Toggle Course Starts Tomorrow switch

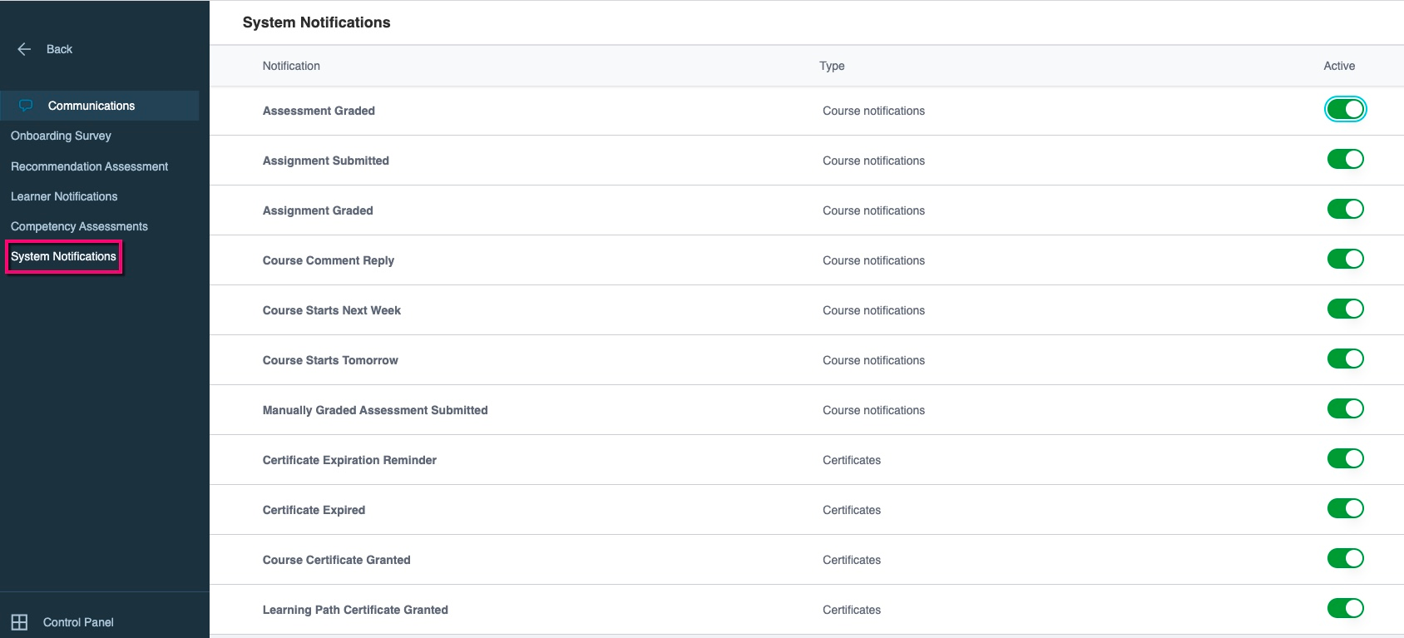(x=1345, y=359)
